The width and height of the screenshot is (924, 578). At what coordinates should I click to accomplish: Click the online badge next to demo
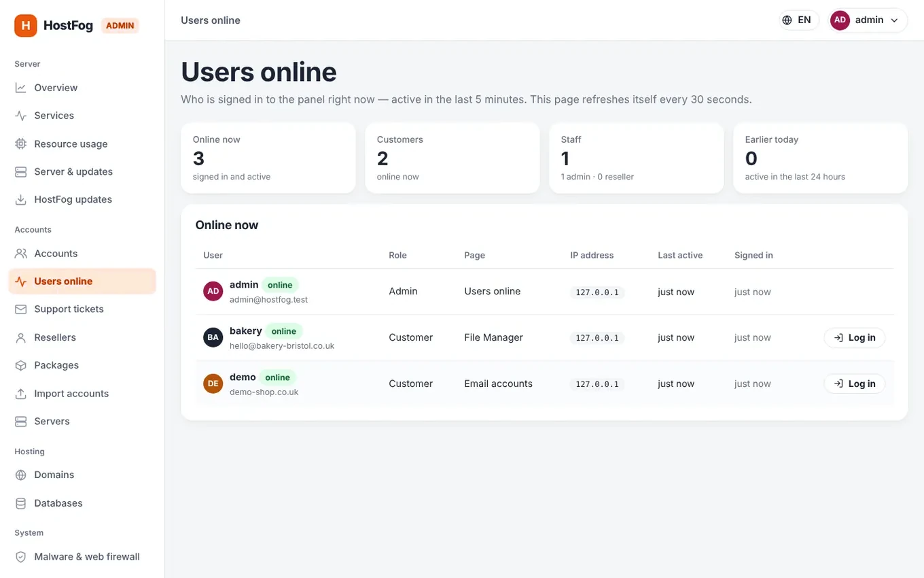277,377
